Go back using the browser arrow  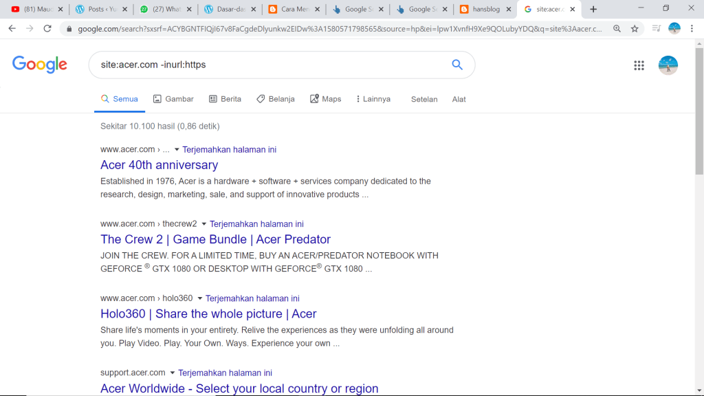coord(12,29)
